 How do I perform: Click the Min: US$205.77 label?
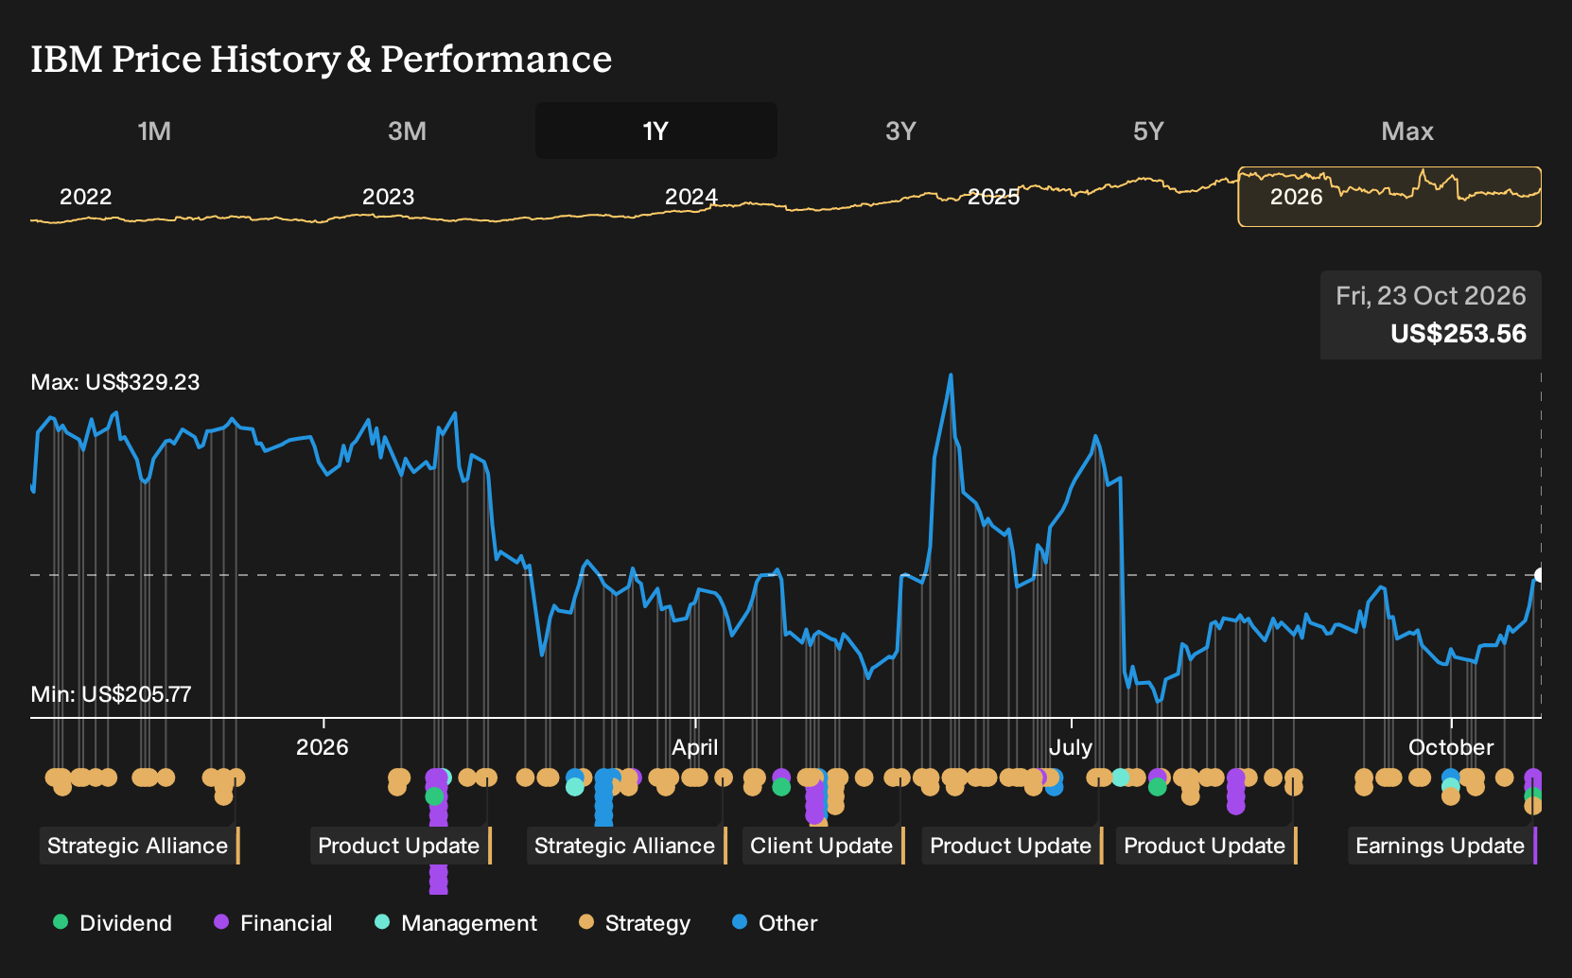(x=111, y=694)
